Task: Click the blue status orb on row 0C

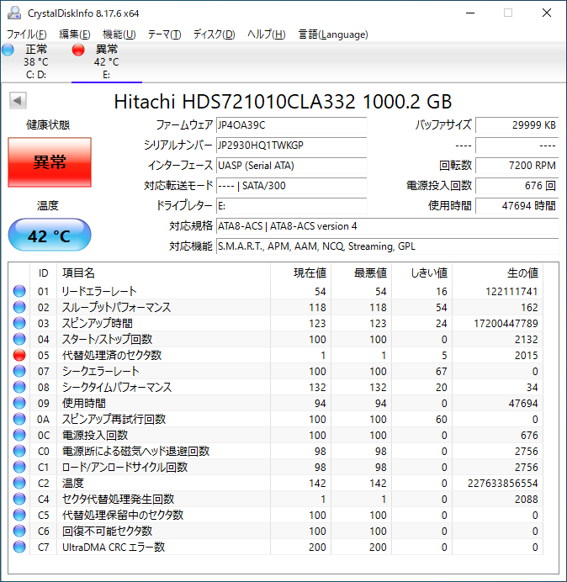Action: pos(19,435)
